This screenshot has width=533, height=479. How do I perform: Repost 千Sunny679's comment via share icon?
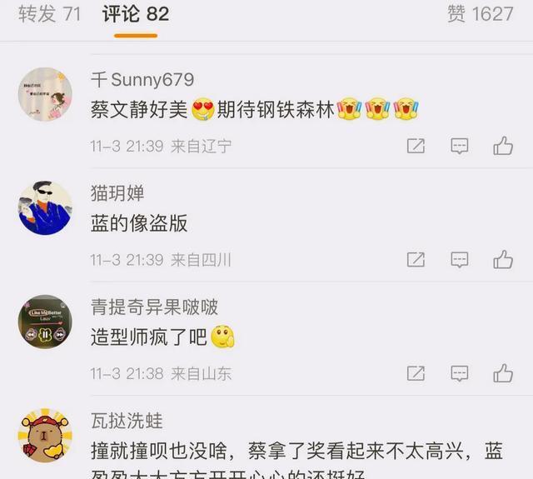coord(416,146)
